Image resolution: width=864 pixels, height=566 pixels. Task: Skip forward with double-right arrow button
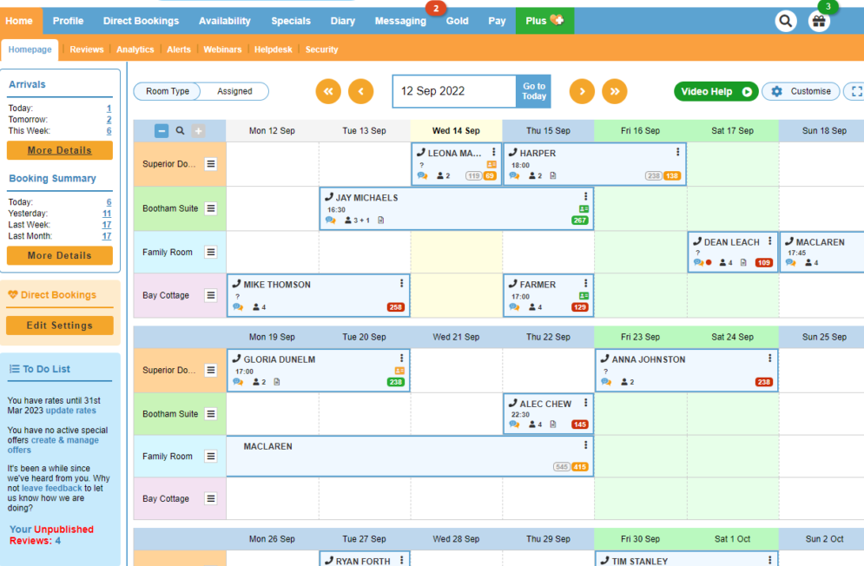pyautogui.click(x=614, y=91)
